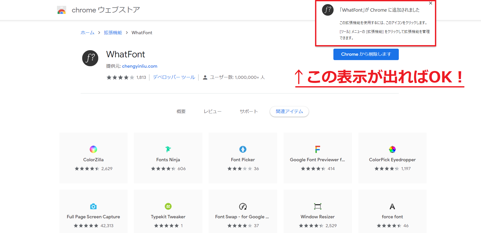Open the chengyinliu.com provider link
Image resolution: width=481 pixels, height=233 pixels.
point(139,66)
